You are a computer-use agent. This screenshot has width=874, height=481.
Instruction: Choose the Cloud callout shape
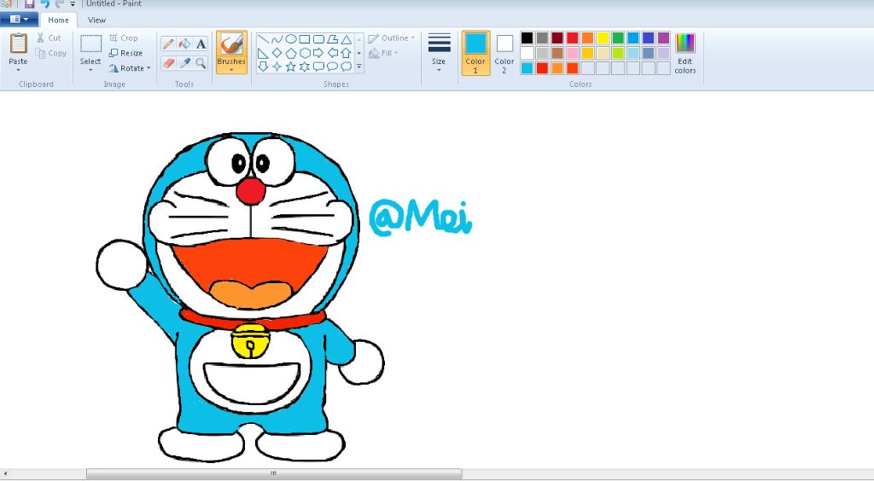tap(347, 67)
